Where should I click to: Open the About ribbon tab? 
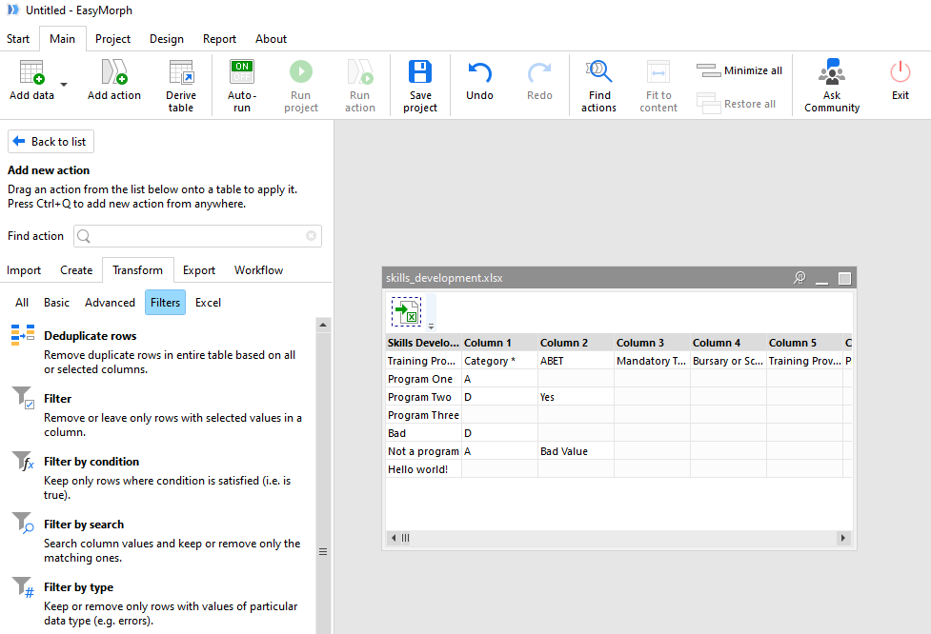click(272, 39)
